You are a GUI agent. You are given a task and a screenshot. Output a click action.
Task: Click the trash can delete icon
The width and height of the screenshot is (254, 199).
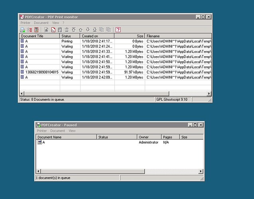[x=67, y=30]
